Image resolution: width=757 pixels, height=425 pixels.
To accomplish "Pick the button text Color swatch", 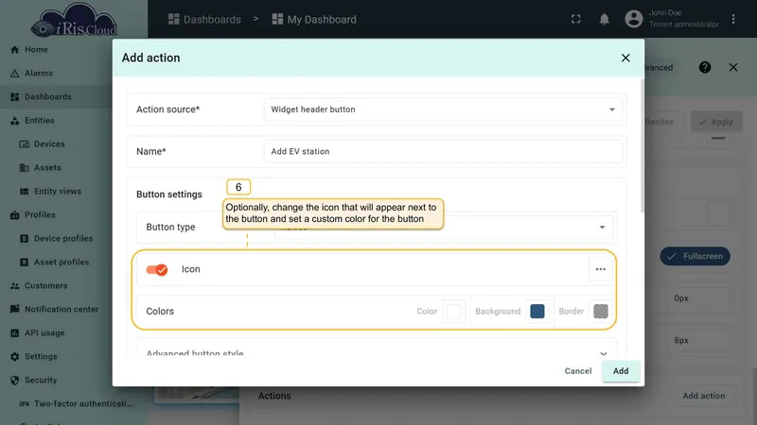I will click(454, 312).
